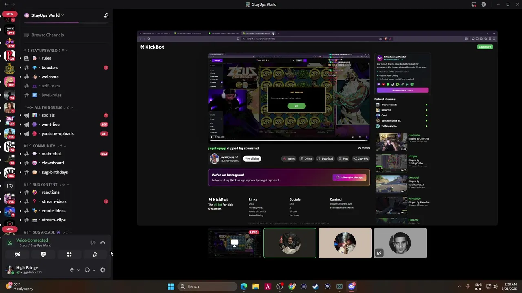Toggle noise suppression in voice panel
522x293 pixels.
point(93,243)
